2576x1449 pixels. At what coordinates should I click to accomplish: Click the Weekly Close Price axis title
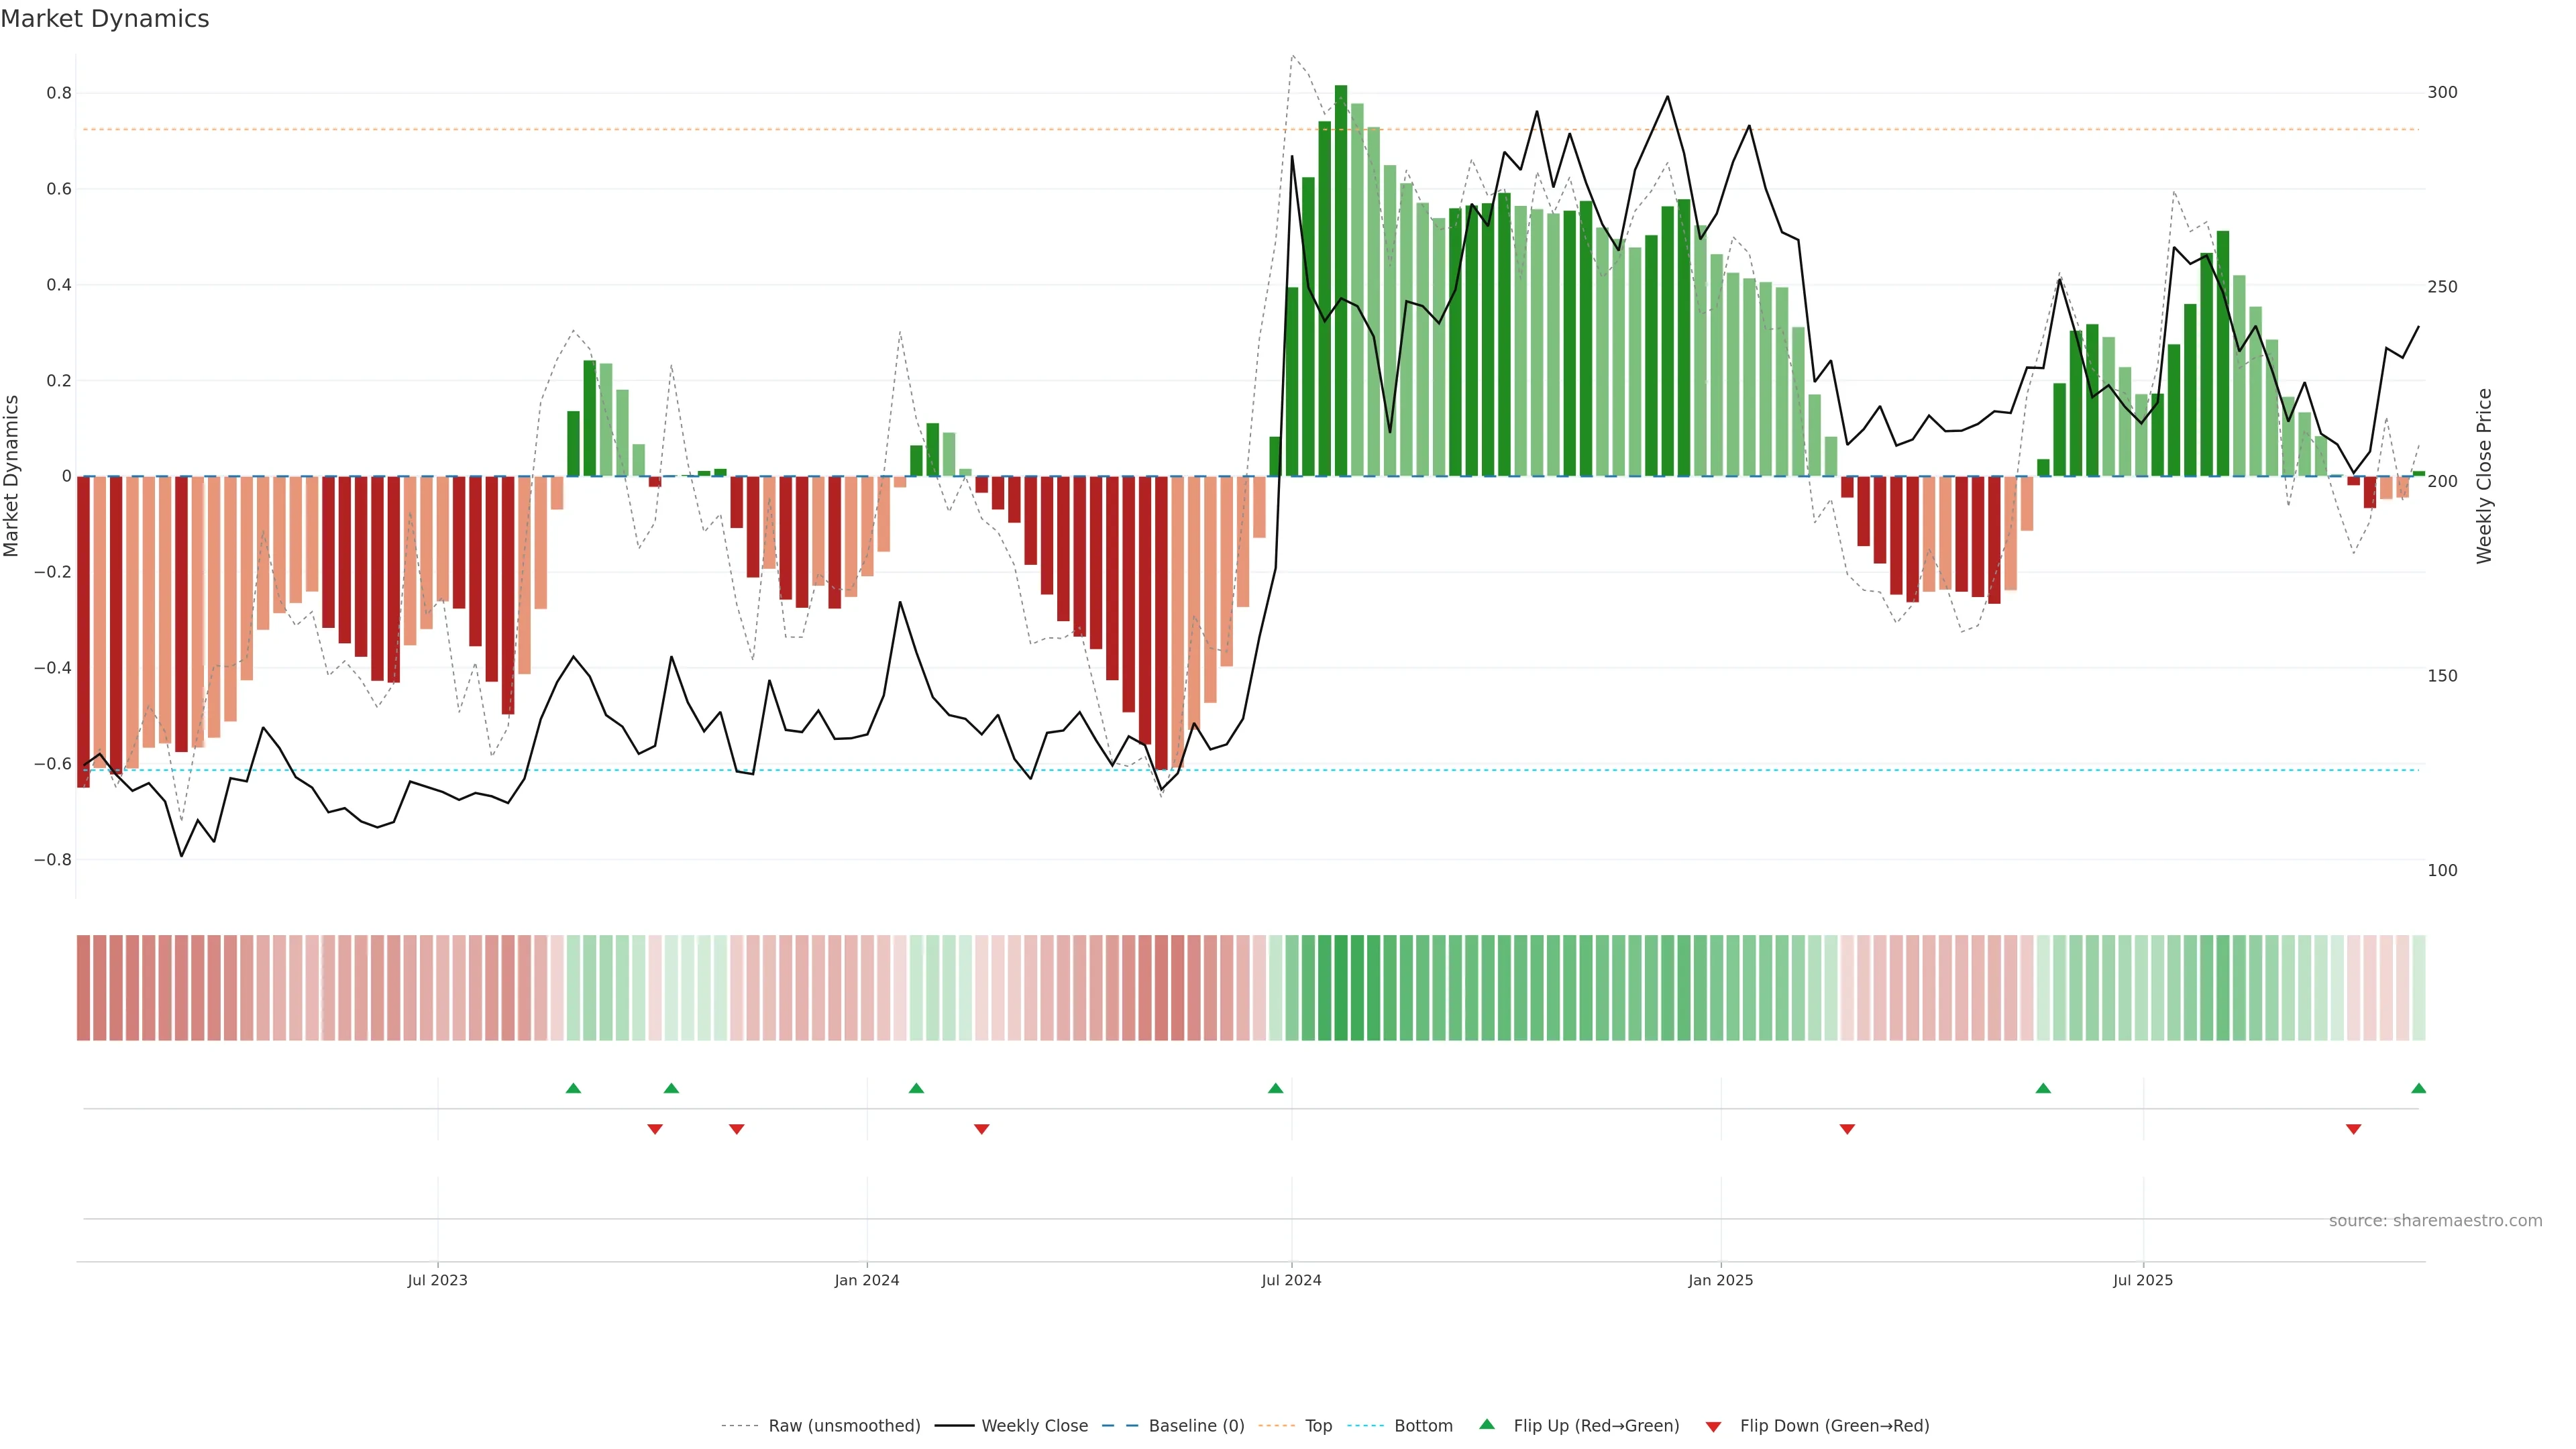point(2484,476)
